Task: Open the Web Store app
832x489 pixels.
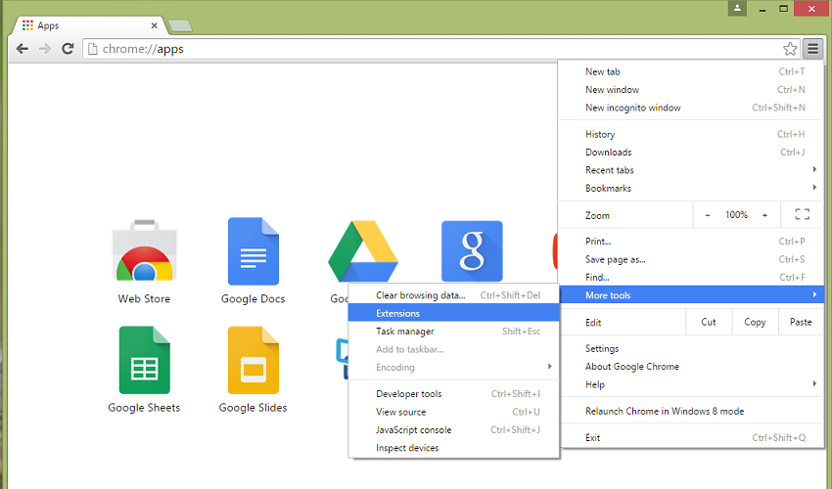Action: coord(144,262)
